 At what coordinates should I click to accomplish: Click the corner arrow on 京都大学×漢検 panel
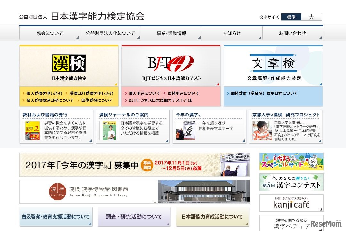(320, 141)
